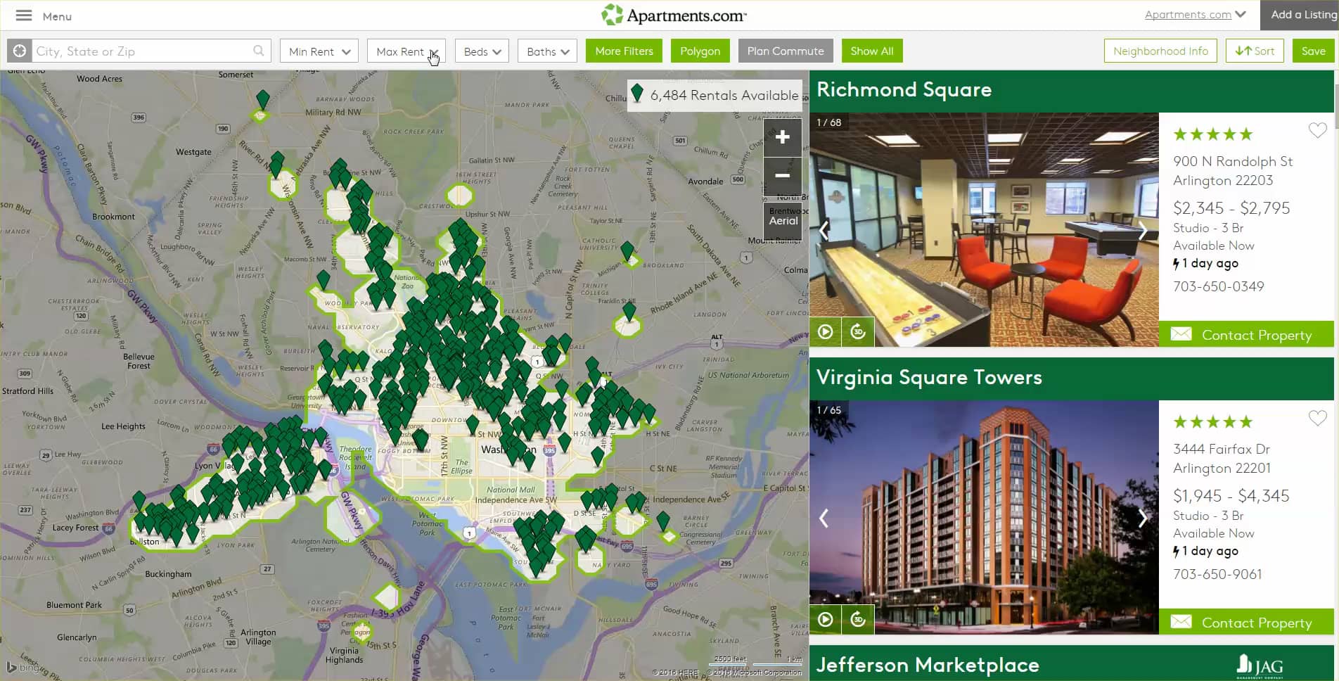Screen dimensions: 1339x681
Task: Toggle Aerial map view
Action: pos(783,220)
